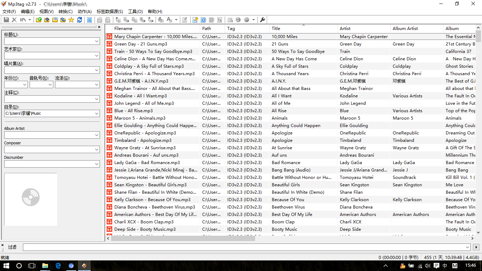Click the Windows Start button
482x271 pixels.
point(6,266)
